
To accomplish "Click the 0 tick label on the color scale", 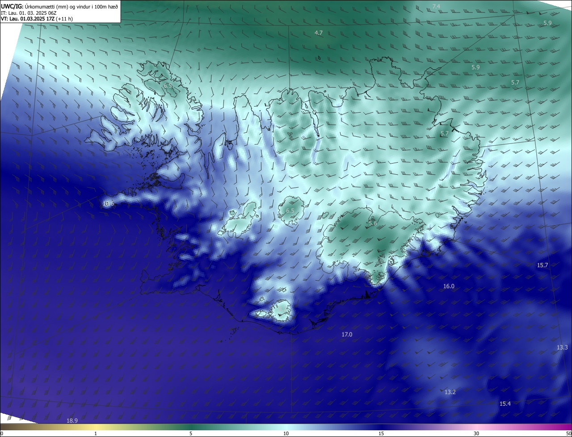I will (2, 433).
